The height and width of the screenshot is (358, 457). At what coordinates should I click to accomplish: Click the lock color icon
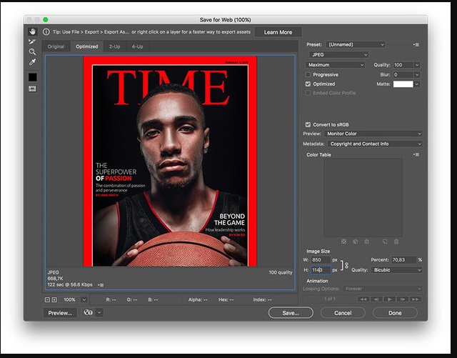(x=366, y=242)
